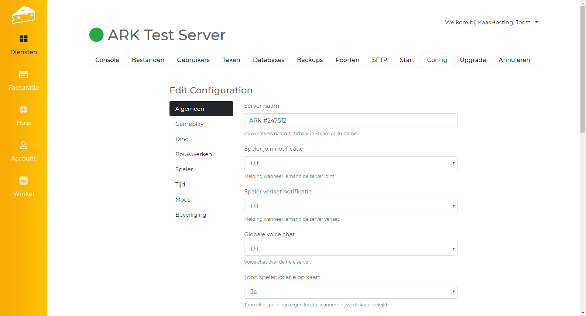Open the Welkom bij KaasHosting user menu

491,23
